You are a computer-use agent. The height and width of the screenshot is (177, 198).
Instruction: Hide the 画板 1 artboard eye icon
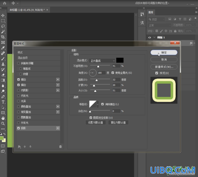[x=150, y=37]
